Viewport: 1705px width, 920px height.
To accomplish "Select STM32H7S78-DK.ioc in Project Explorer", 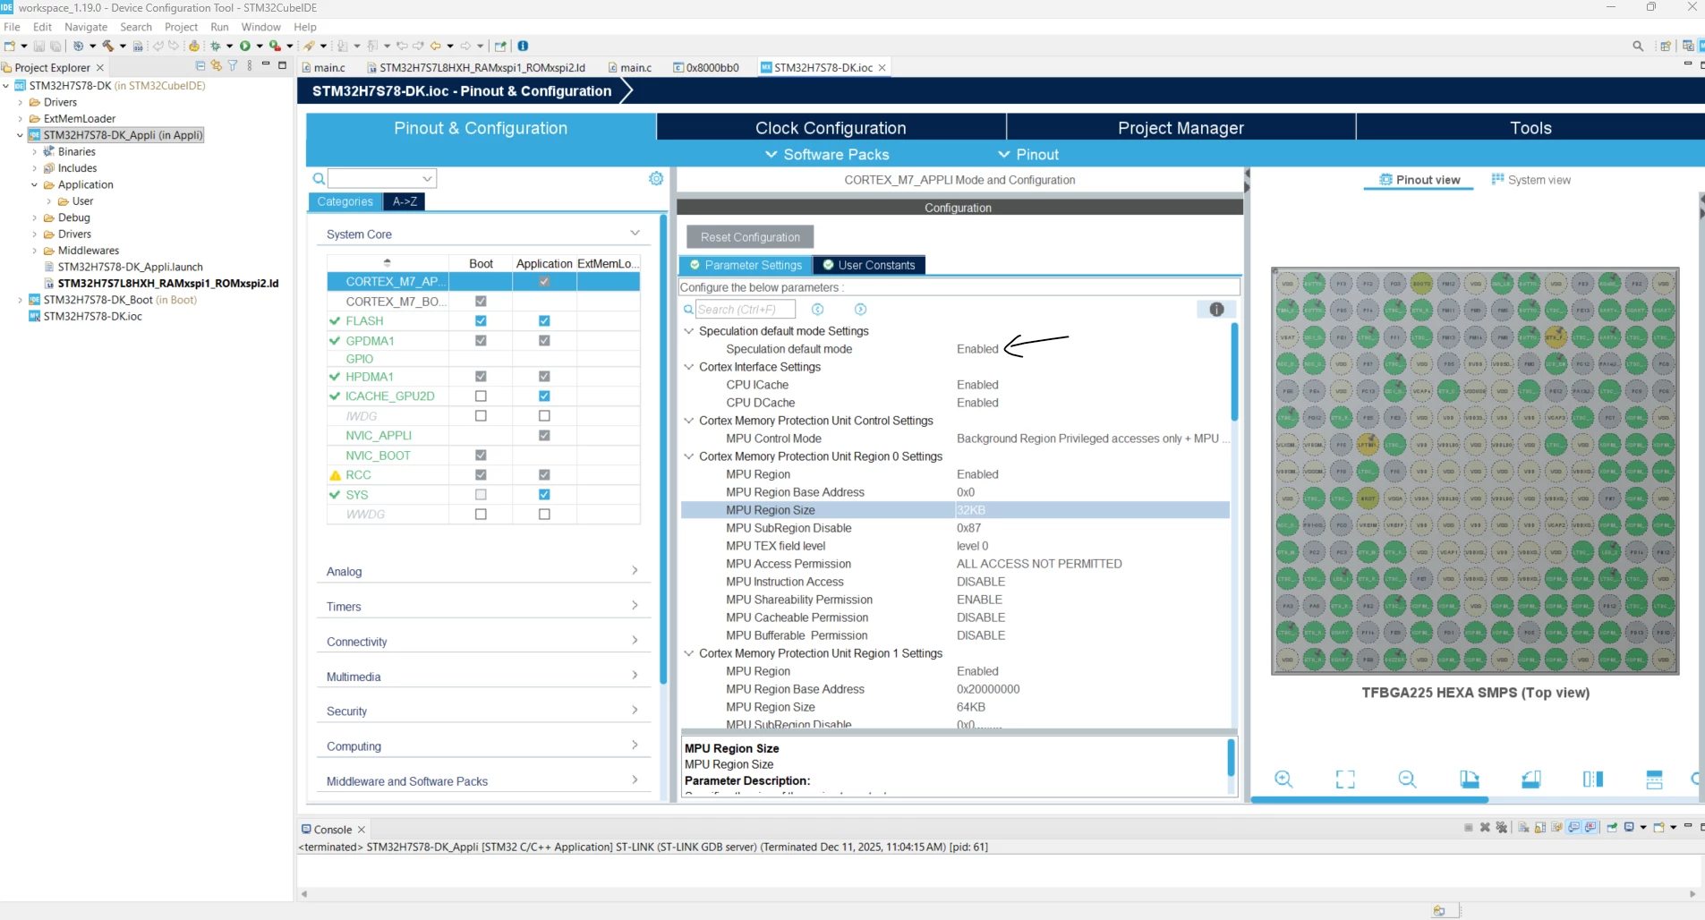I will [x=92, y=316].
